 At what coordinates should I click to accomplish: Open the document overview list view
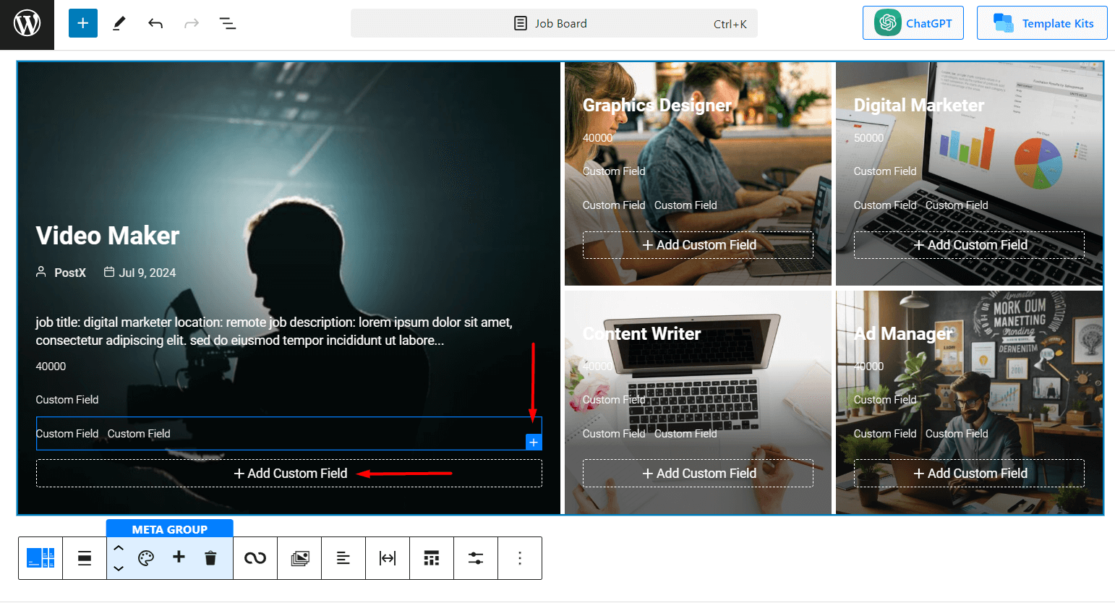pyautogui.click(x=228, y=24)
